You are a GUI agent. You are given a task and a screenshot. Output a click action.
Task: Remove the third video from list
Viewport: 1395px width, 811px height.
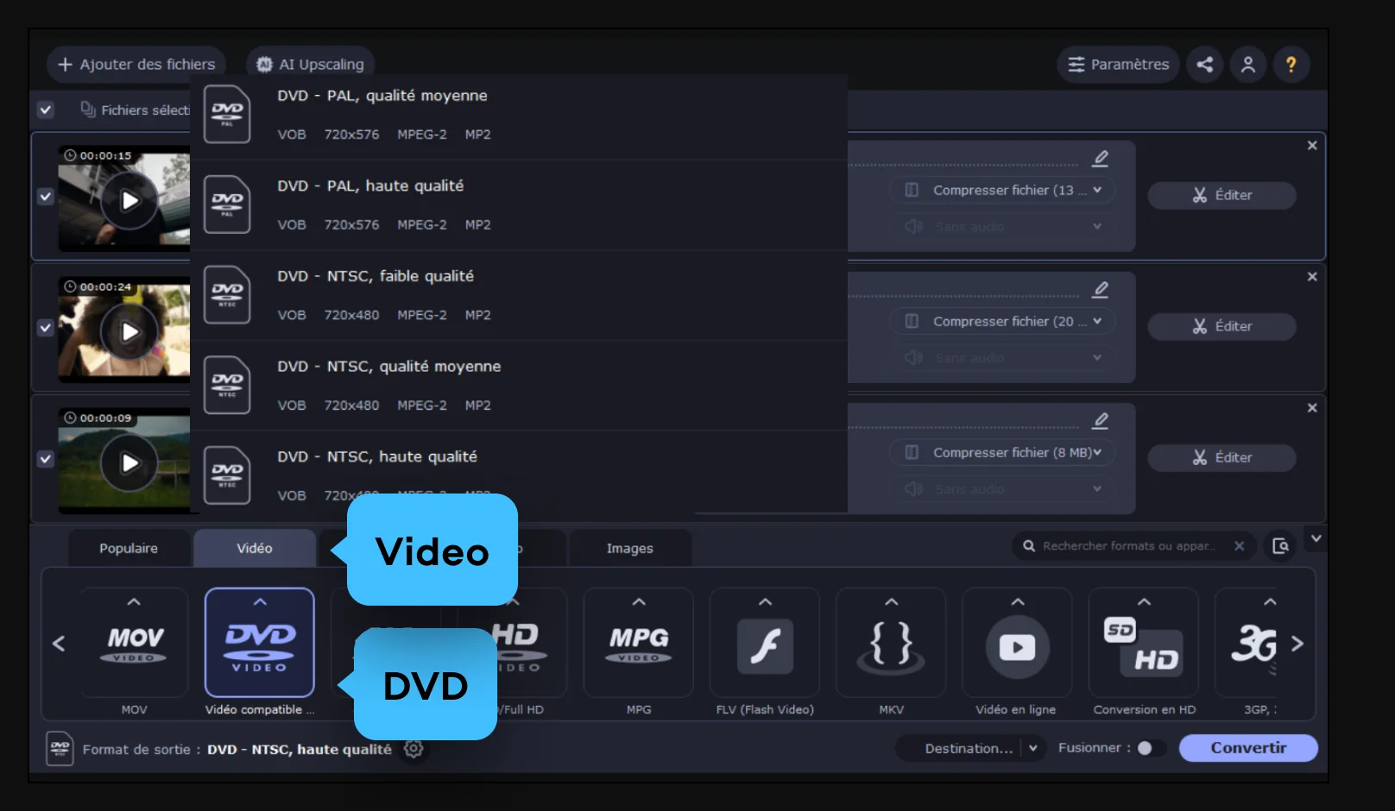click(x=1312, y=408)
